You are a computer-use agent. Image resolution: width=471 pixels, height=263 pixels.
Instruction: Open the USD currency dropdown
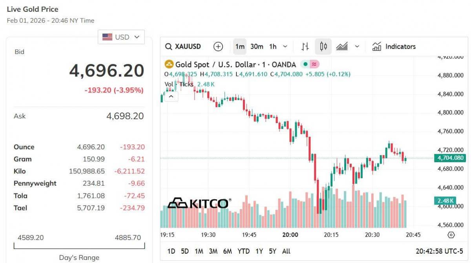tap(121, 37)
